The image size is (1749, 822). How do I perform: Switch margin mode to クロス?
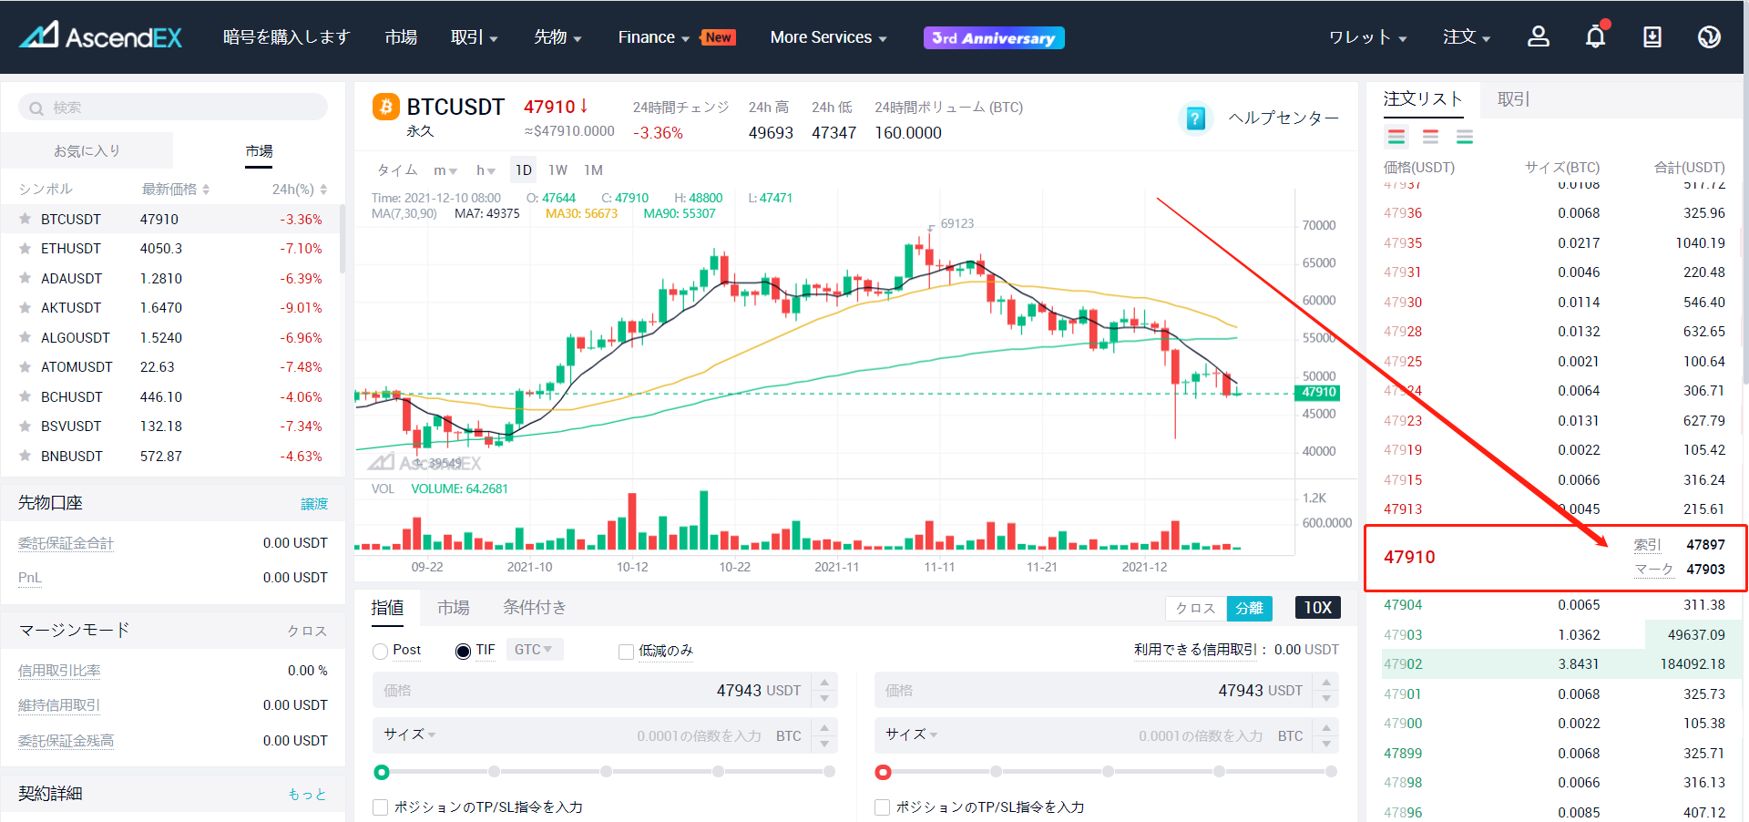coord(1195,608)
